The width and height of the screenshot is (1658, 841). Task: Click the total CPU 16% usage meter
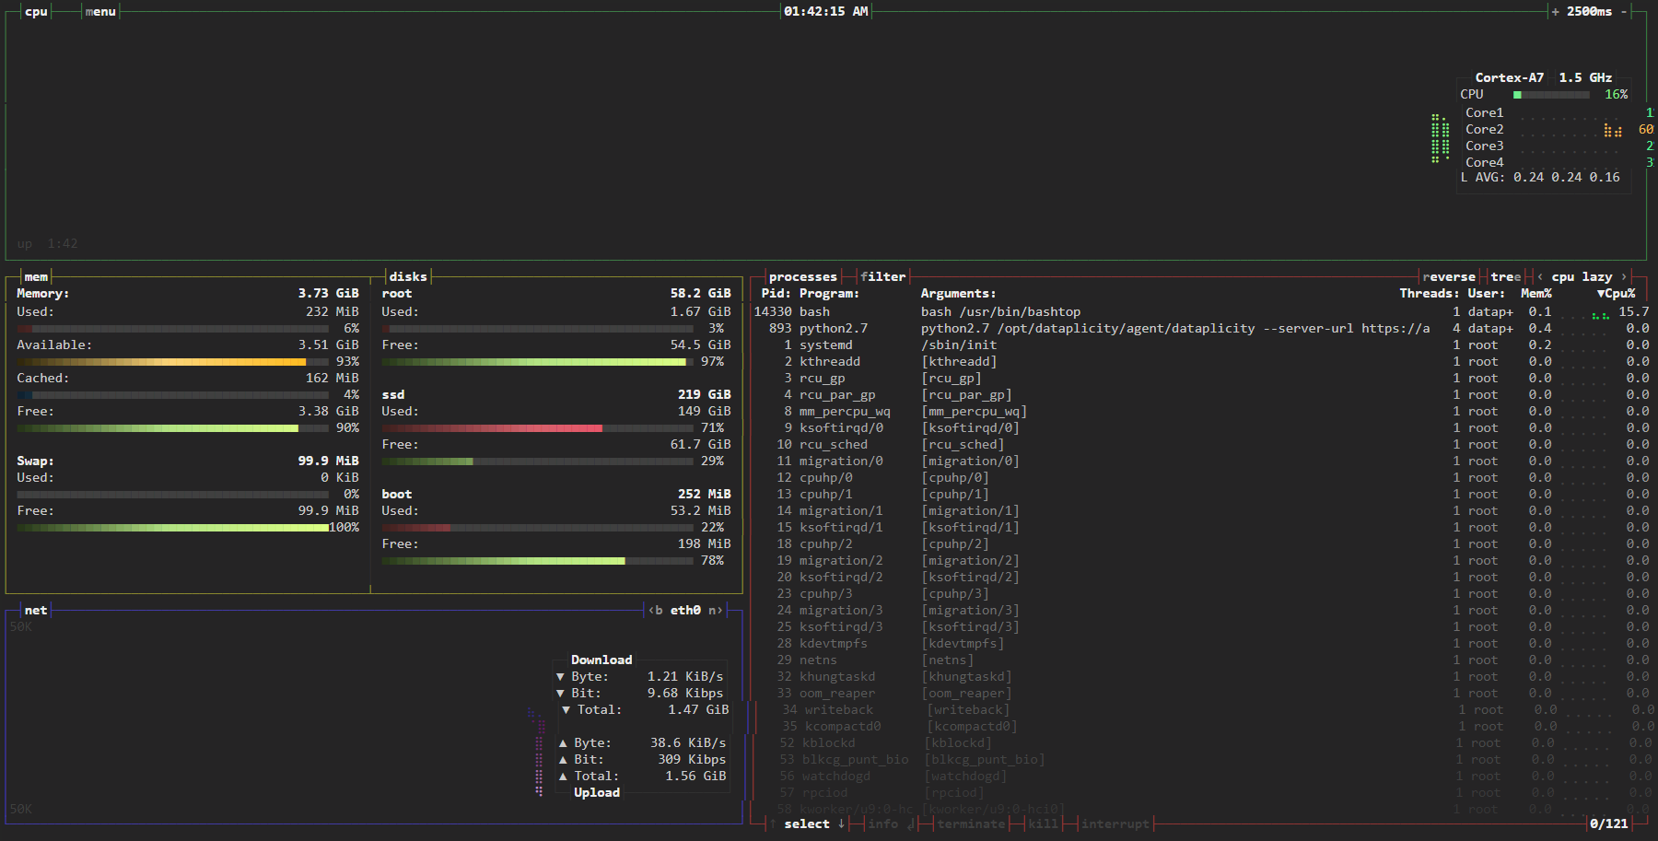tap(1551, 95)
